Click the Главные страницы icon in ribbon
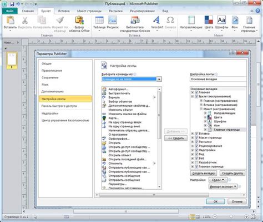 [249, 21]
